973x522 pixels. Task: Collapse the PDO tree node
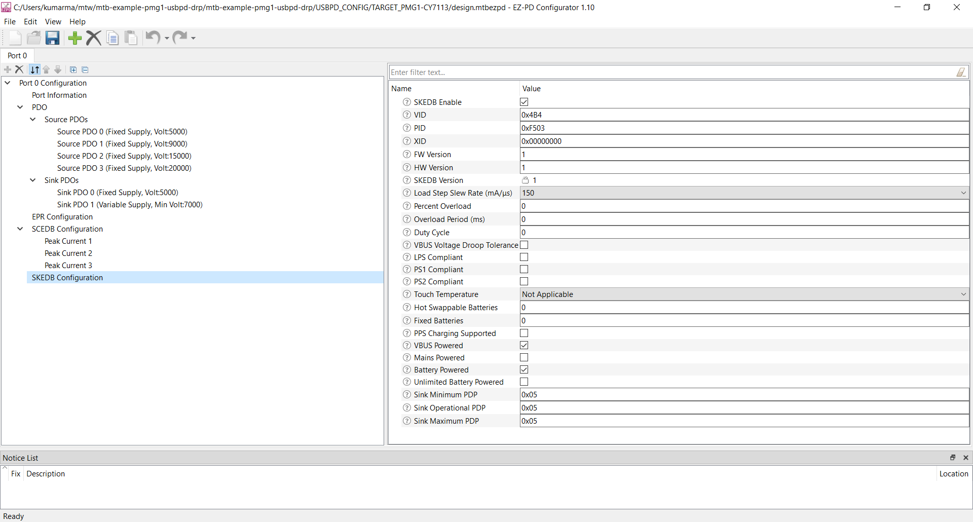click(20, 107)
